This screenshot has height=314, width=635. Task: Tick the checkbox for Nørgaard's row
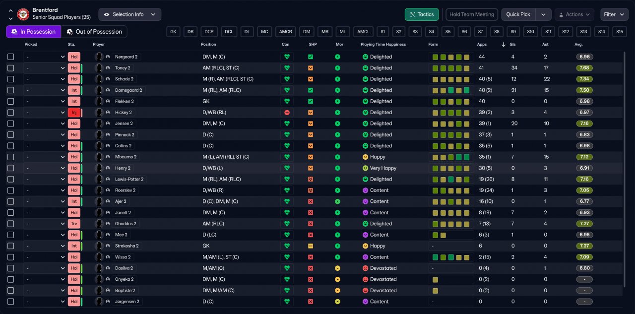11,57
